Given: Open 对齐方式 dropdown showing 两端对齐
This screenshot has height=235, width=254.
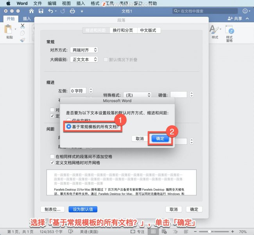Looking at the screenshot, I should pos(84,50).
